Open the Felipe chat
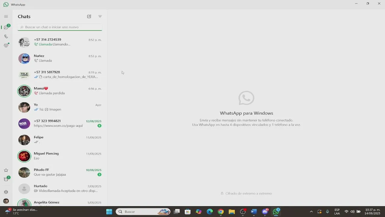This screenshot has width=385, height=217. [x=60, y=140]
